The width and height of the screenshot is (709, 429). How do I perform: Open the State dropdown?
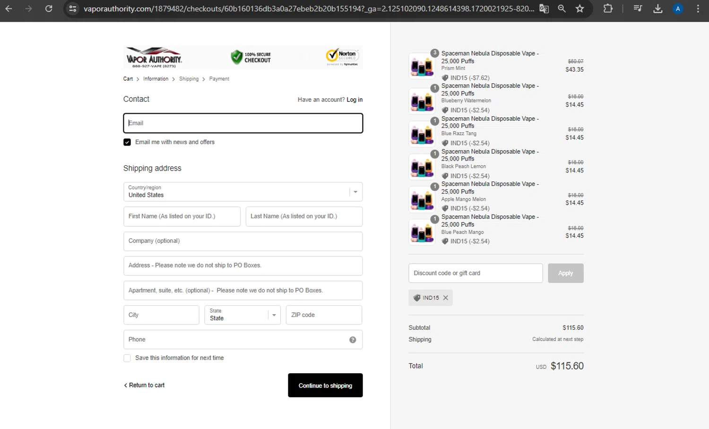tap(242, 315)
